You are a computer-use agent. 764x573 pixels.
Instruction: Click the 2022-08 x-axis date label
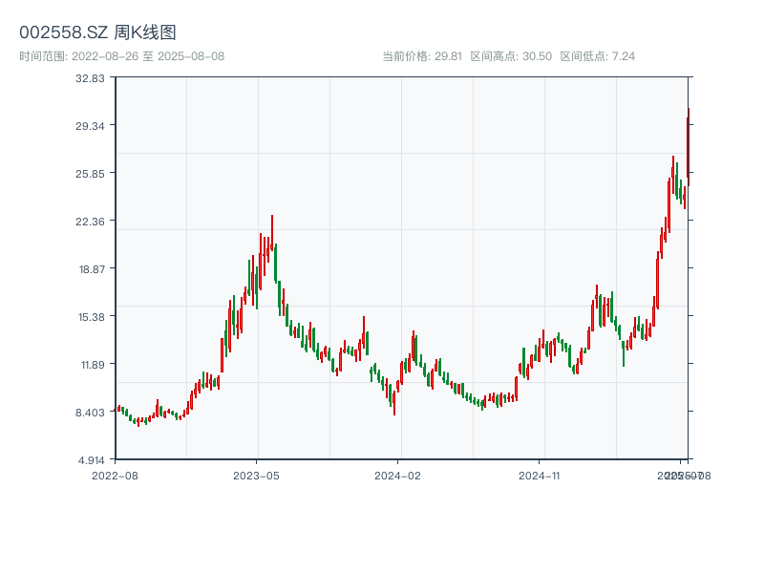coord(115,475)
